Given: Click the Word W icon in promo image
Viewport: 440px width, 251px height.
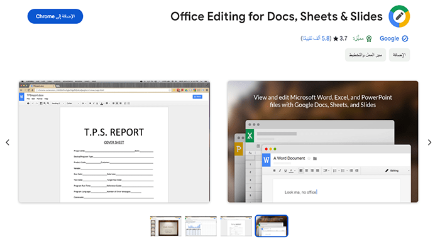Looking at the screenshot, I should [x=266, y=160].
